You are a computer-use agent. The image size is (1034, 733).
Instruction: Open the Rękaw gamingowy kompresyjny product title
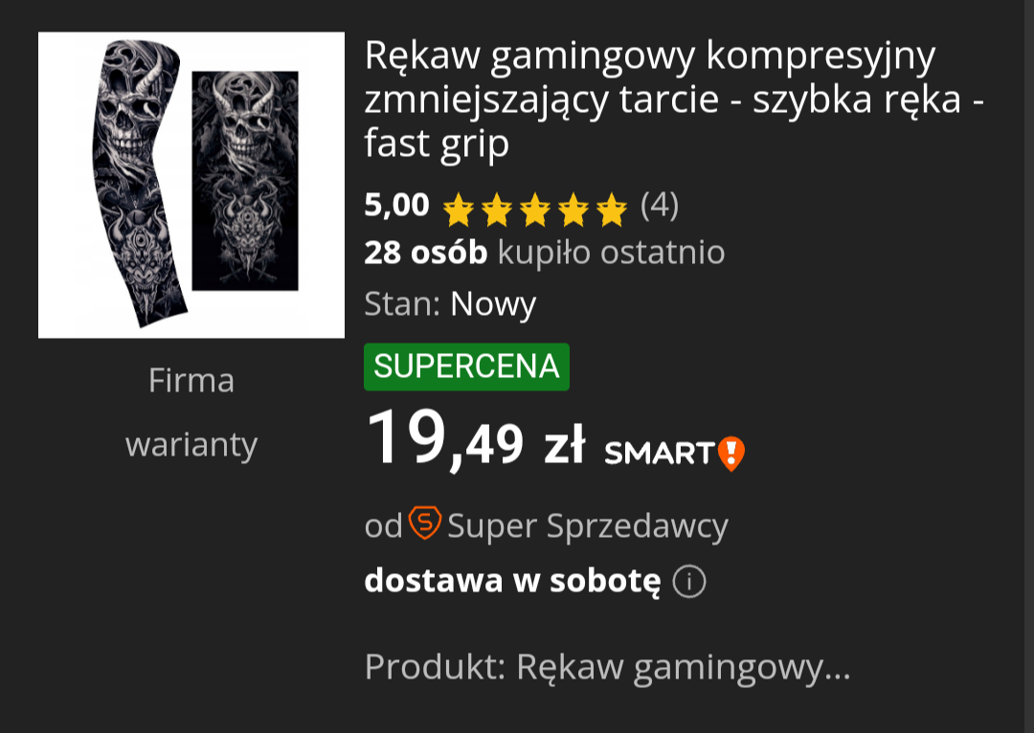[674, 100]
